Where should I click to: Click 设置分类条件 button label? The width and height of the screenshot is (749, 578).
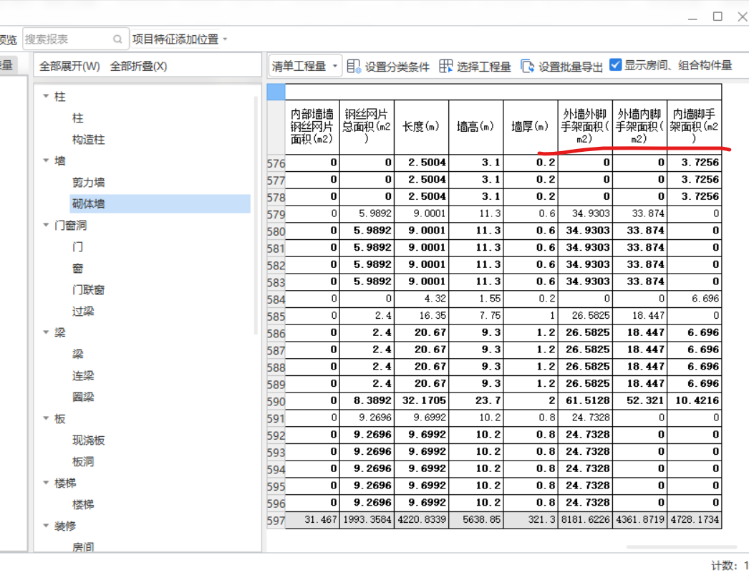tap(397, 67)
